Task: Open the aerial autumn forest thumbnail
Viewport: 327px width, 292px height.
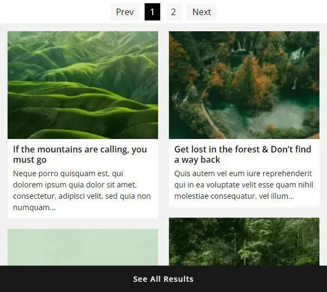Action: [244, 85]
